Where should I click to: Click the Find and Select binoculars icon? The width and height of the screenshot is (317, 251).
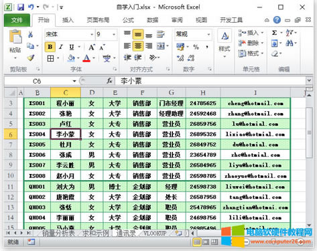click(x=290, y=43)
